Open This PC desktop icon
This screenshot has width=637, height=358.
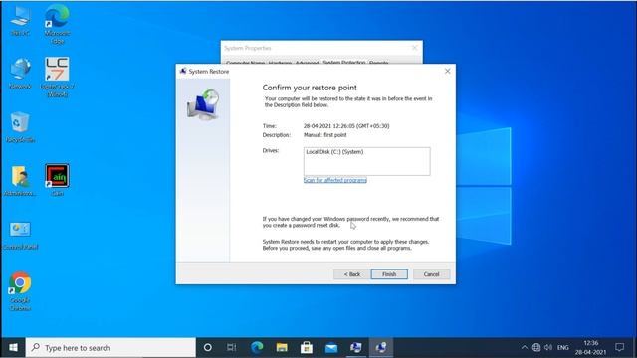[20, 20]
